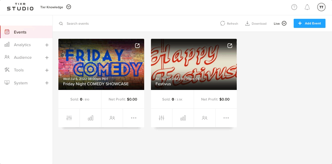This screenshot has width=332, height=164.
Task: Open the notifications bell
Action: (307, 7)
